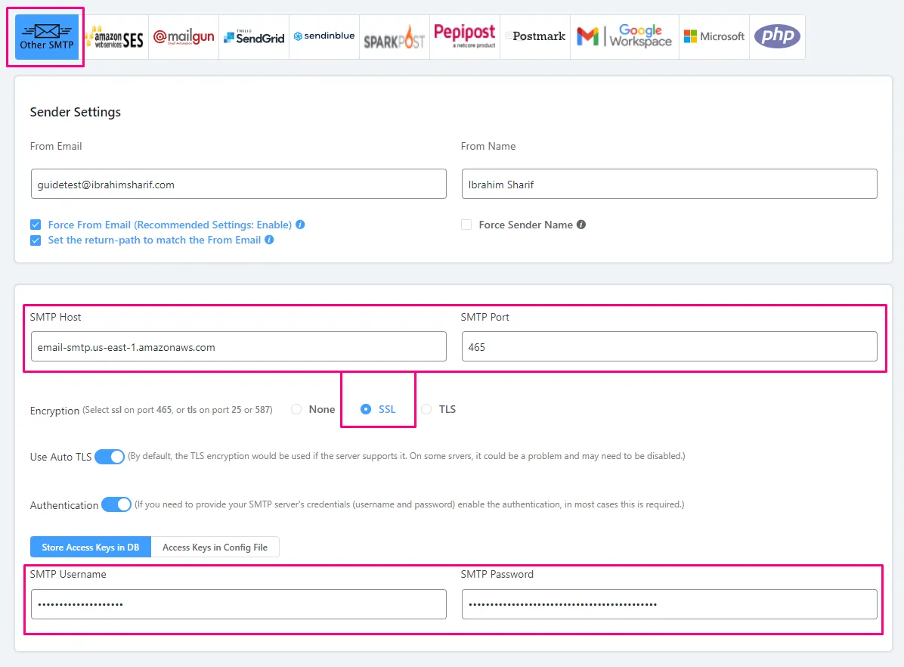Pick the Pepipost provider logo
The height and width of the screenshot is (667, 904).
465,37
